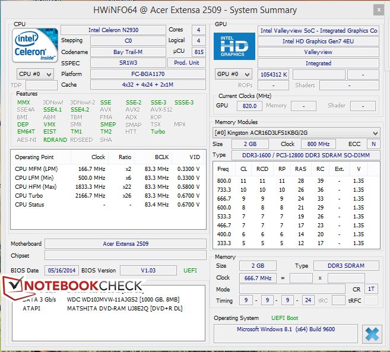The width and height of the screenshot is (390, 352).
Task: Click the empty TDP field
Action: coord(42,85)
